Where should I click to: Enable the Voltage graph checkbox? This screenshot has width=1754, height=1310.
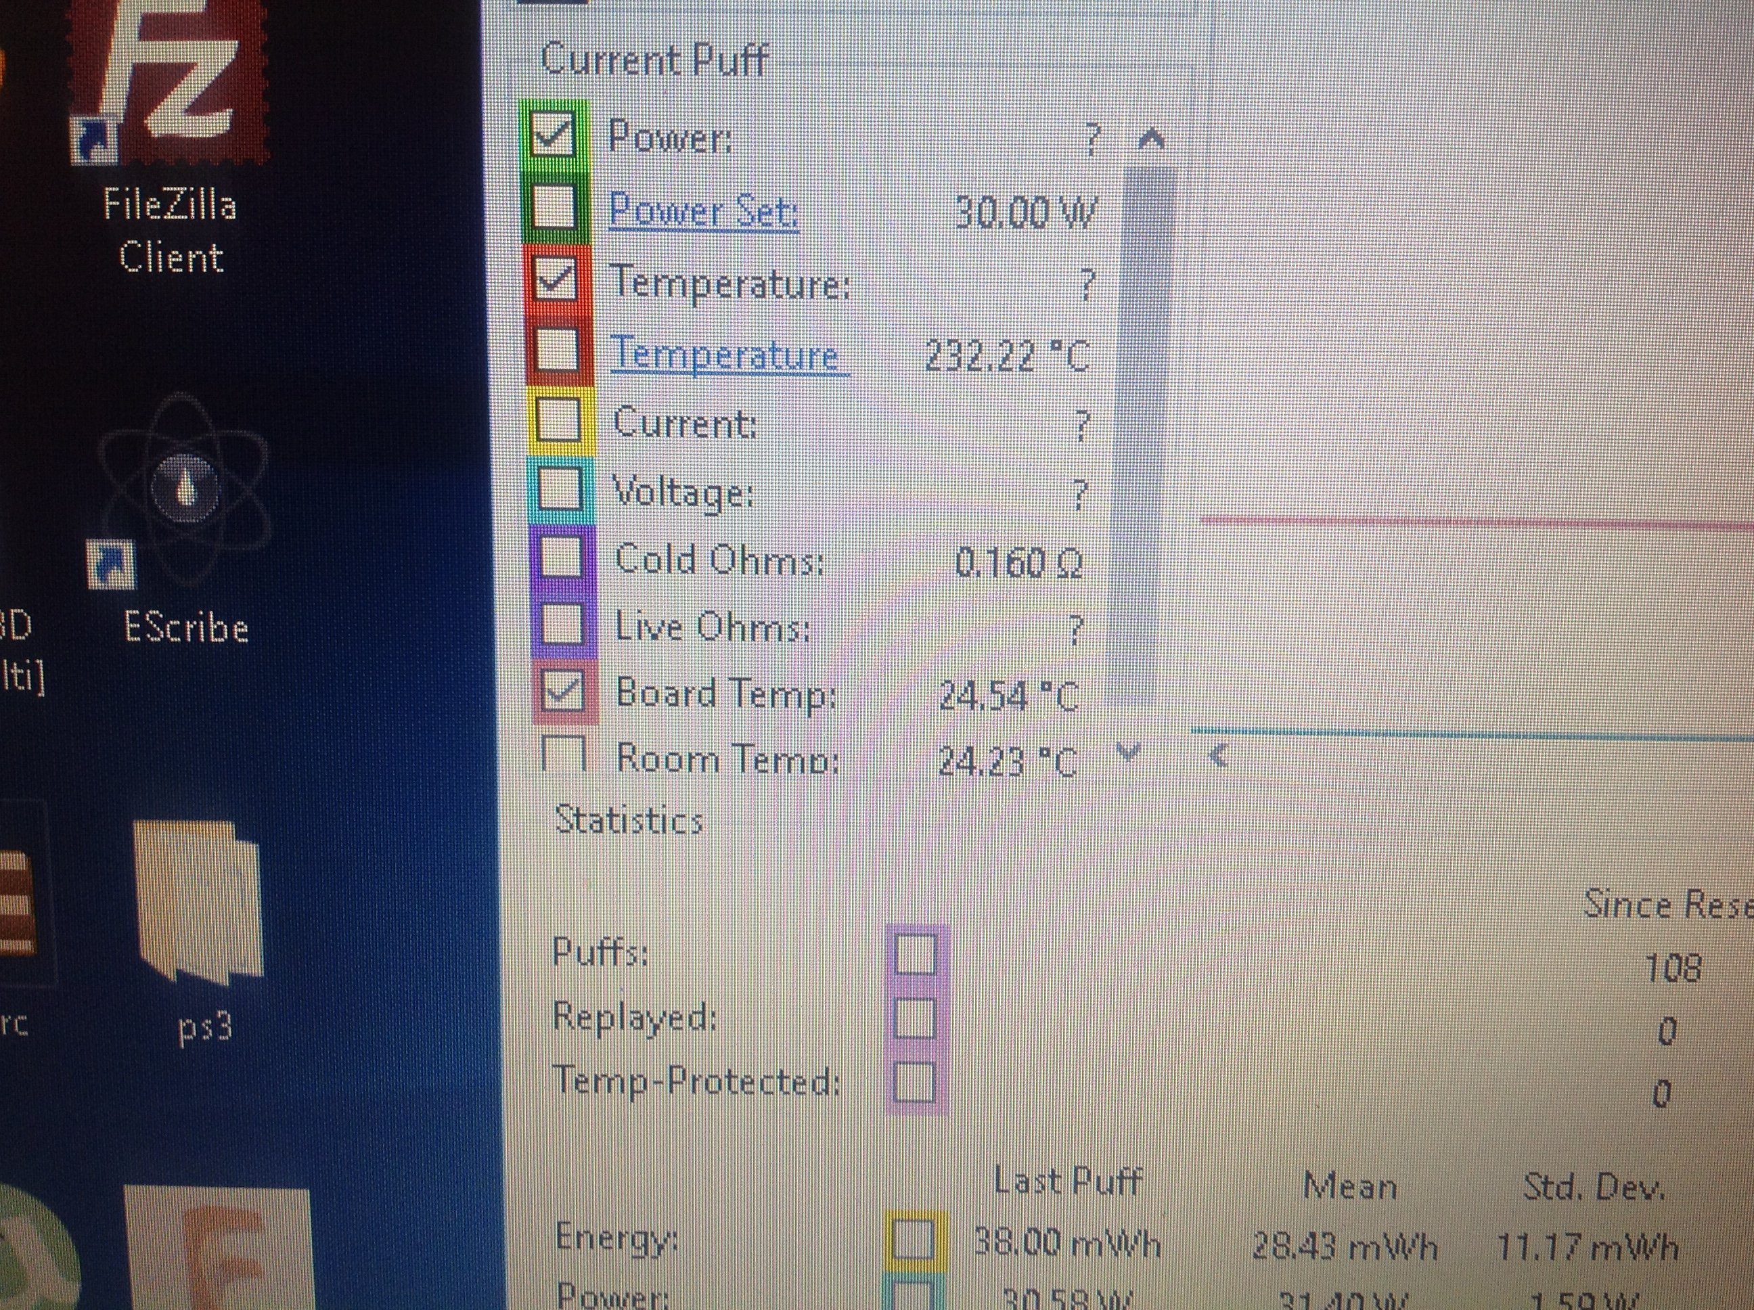point(559,489)
